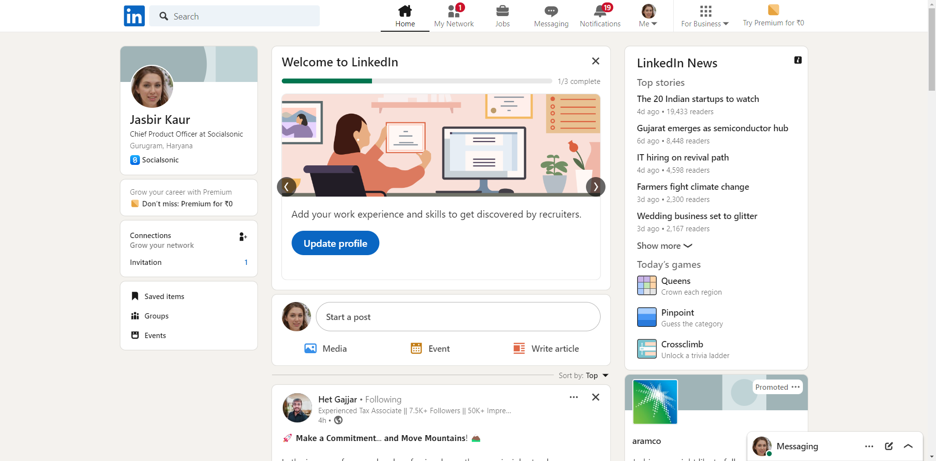Image resolution: width=936 pixels, height=461 pixels.
Task: Open options menu on Het Gajjar's post
Action: click(x=574, y=397)
